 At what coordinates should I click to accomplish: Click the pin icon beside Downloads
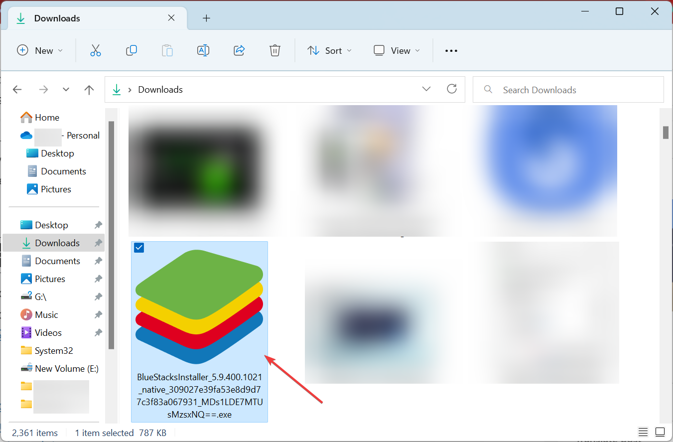pyautogui.click(x=99, y=243)
